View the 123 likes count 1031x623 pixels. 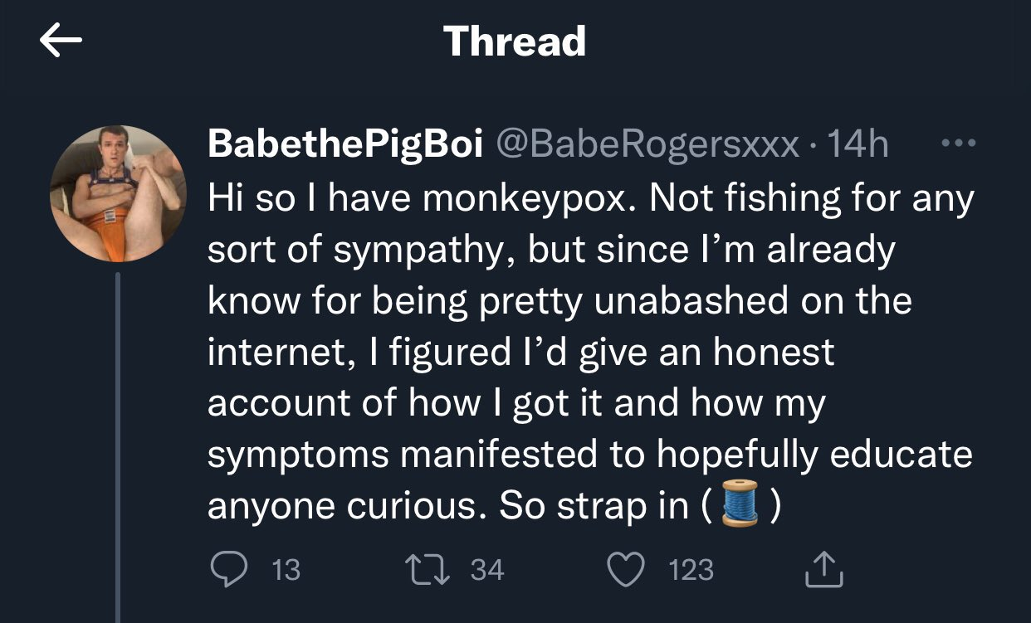tap(691, 570)
